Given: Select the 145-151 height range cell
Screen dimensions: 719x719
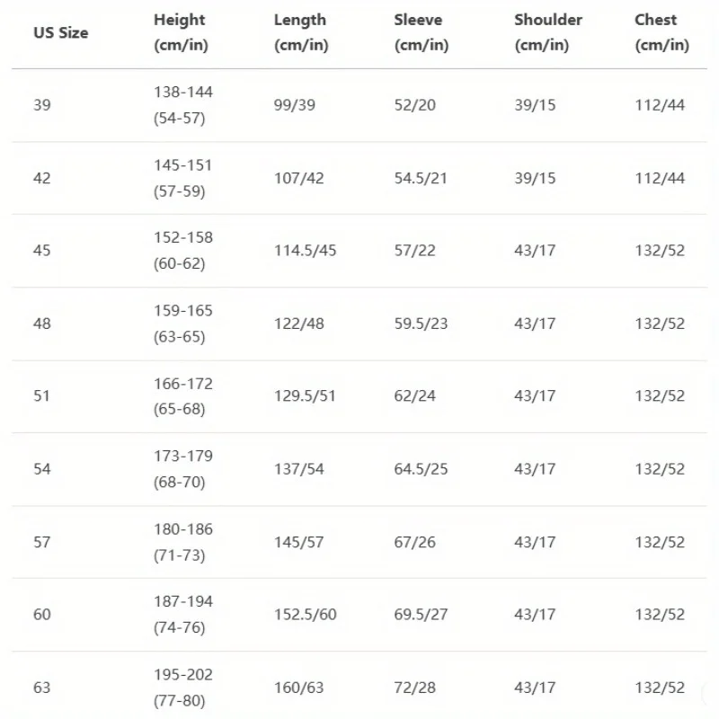Looking at the screenshot, I should (x=182, y=178).
